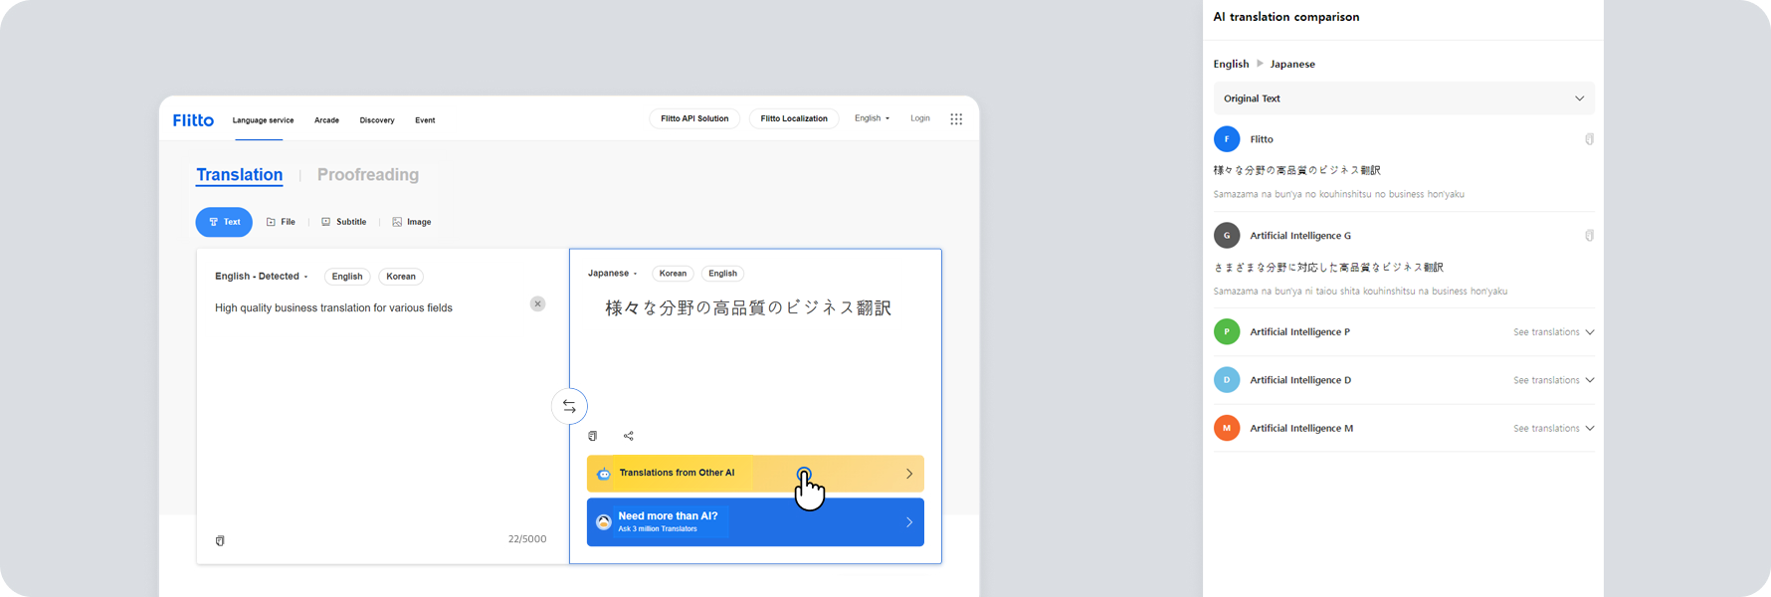Copy Flitto's translation in comparison panel
The height and width of the screenshot is (597, 1771).
coord(1589,139)
